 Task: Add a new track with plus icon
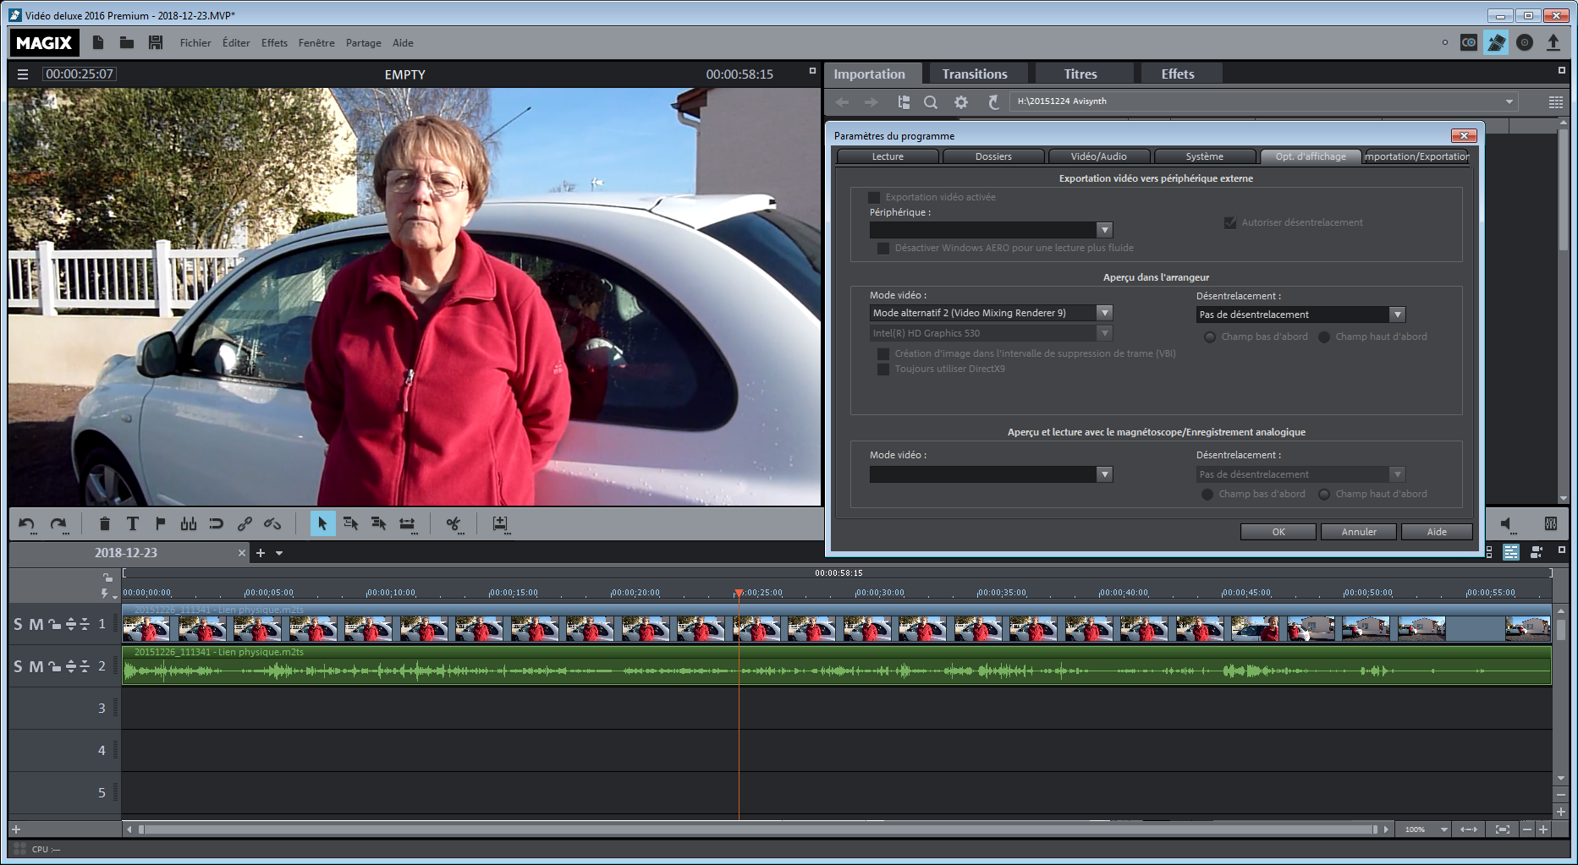pyautogui.click(x=16, y=829)
